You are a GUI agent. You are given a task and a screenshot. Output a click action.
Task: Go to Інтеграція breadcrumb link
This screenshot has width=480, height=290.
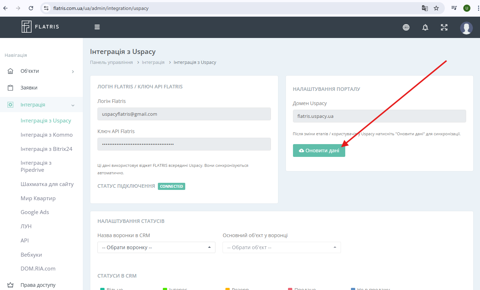(x=153, y=62)
